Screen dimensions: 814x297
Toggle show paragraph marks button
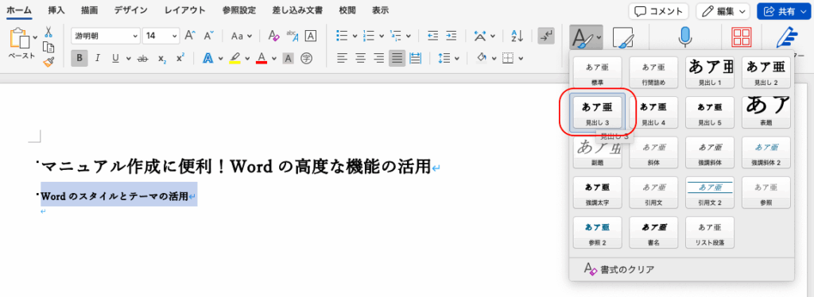546,36
